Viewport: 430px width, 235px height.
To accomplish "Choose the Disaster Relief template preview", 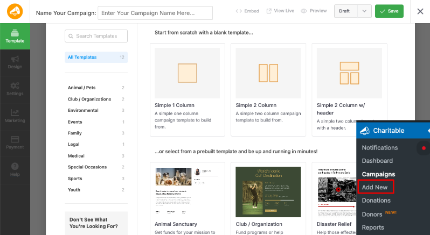I will 336,192.
